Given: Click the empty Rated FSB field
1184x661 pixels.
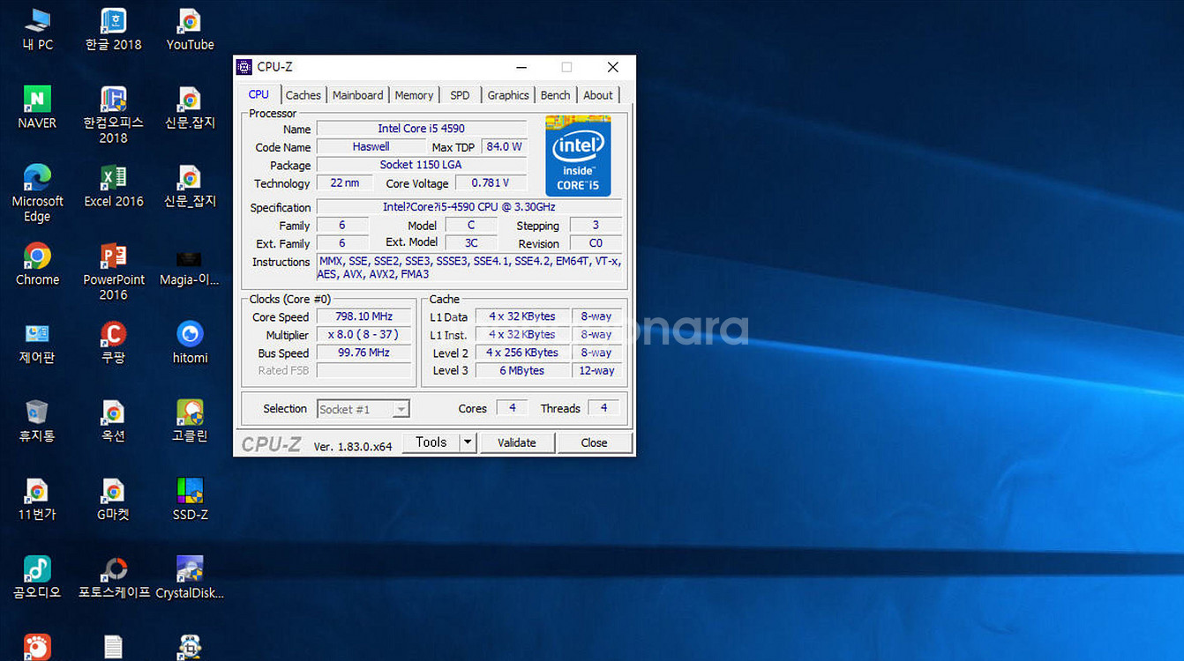Looking at the screenshot, I should tap(363, 370).
